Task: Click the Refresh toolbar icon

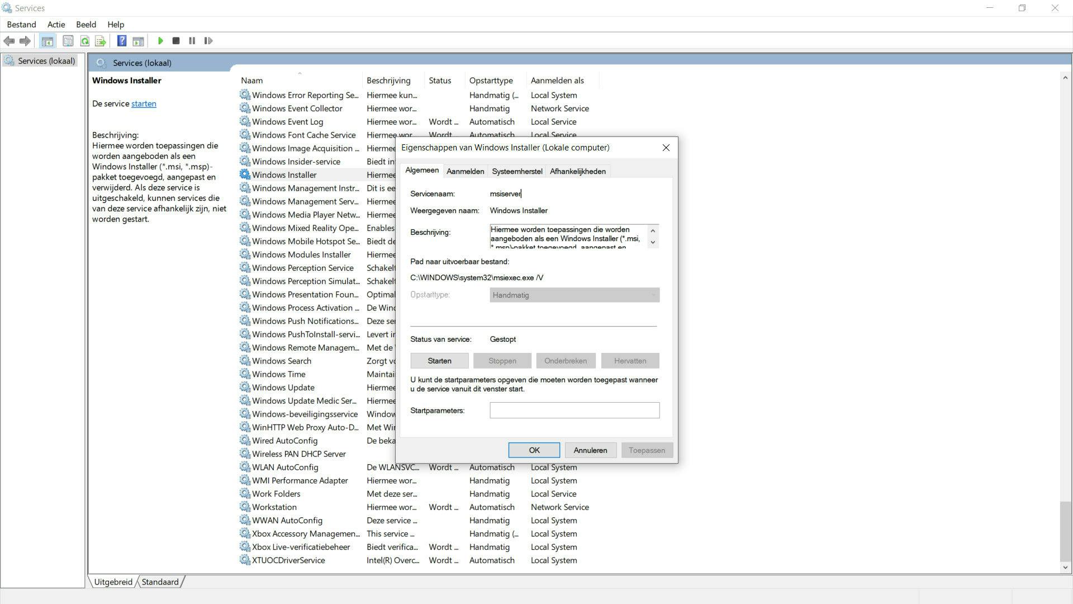Action: [x=84, y=41]
